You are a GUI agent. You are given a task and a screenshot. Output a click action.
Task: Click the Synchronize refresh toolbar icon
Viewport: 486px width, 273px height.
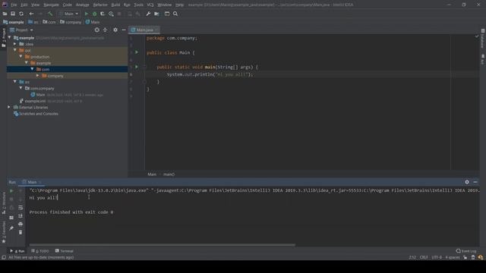click(21, 14)
